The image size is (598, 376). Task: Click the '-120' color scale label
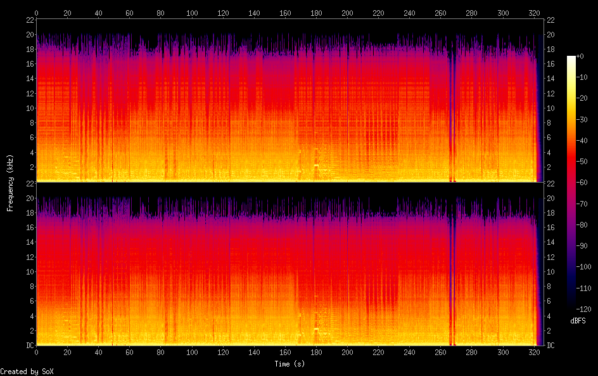click(x=584, y=309)
